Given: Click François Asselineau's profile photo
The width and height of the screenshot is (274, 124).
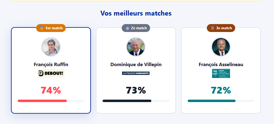Looking at the screenshot, I should [221, 47].
